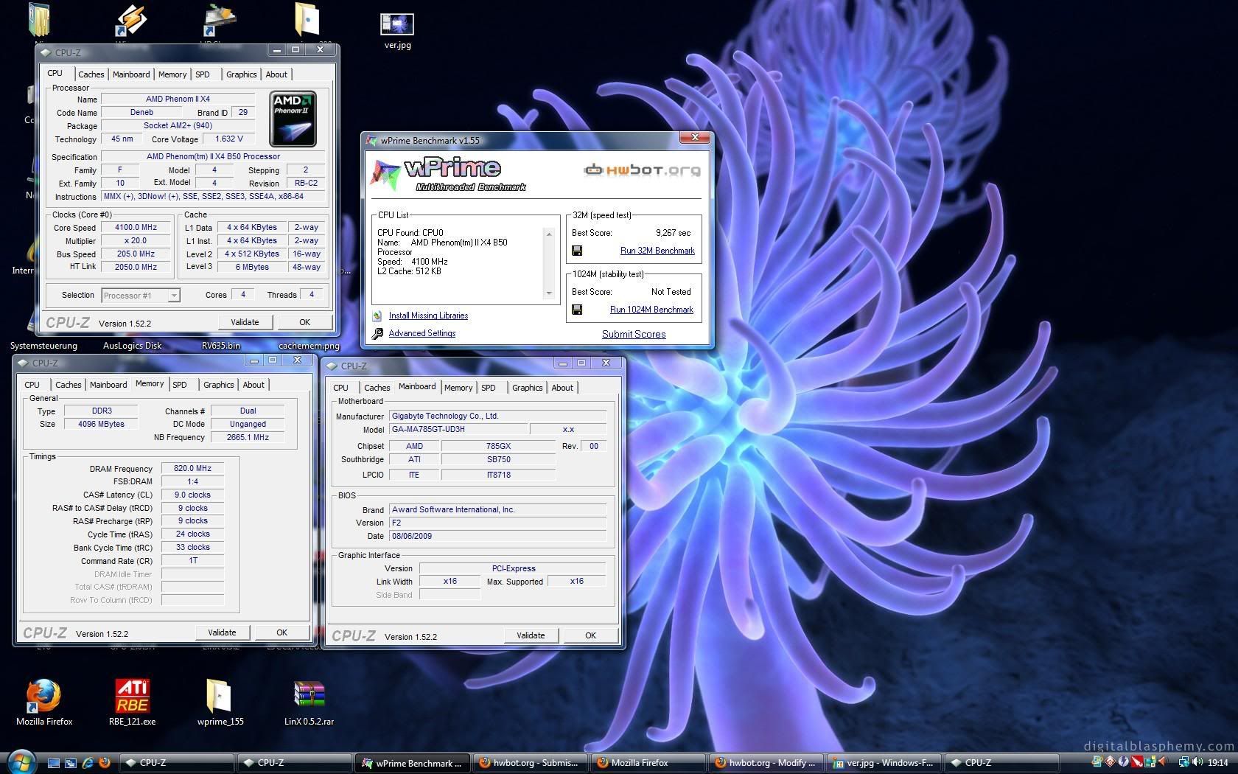This screenshot has width=1238, height=774.
Task: Open About tab in top CPU-Z window
Action: pos(276,74)
